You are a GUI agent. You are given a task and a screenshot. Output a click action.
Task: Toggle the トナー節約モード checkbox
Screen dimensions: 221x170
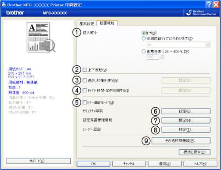[85, 102]
